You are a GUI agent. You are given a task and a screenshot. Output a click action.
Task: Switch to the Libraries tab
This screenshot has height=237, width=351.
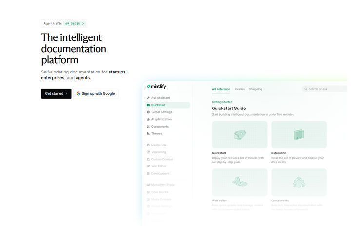pos(239,89)
